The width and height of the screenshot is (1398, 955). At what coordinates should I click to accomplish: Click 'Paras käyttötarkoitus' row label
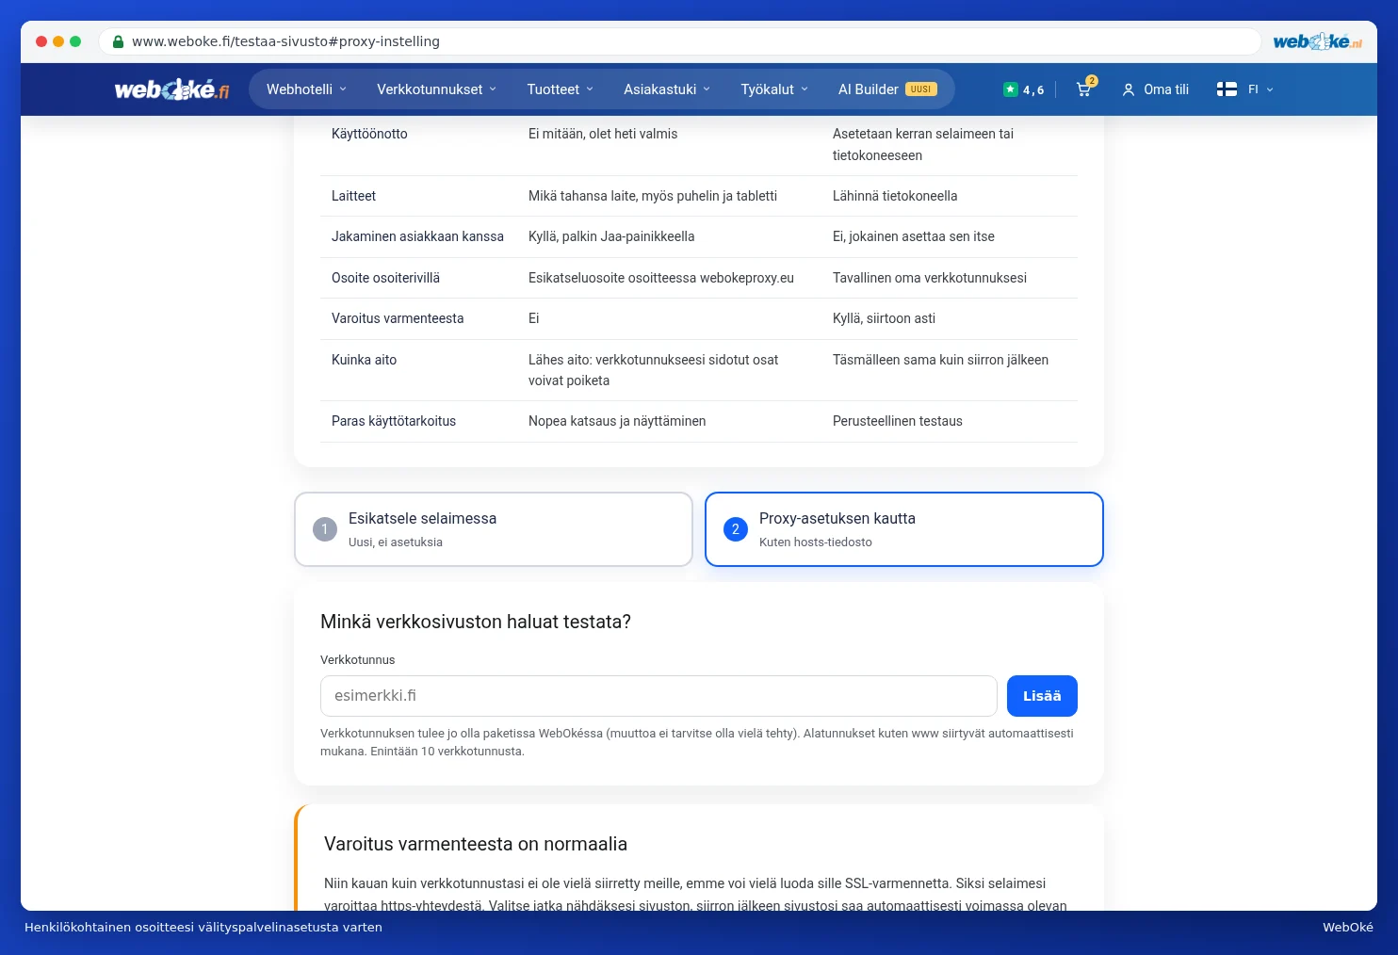(x=394, y=421)
